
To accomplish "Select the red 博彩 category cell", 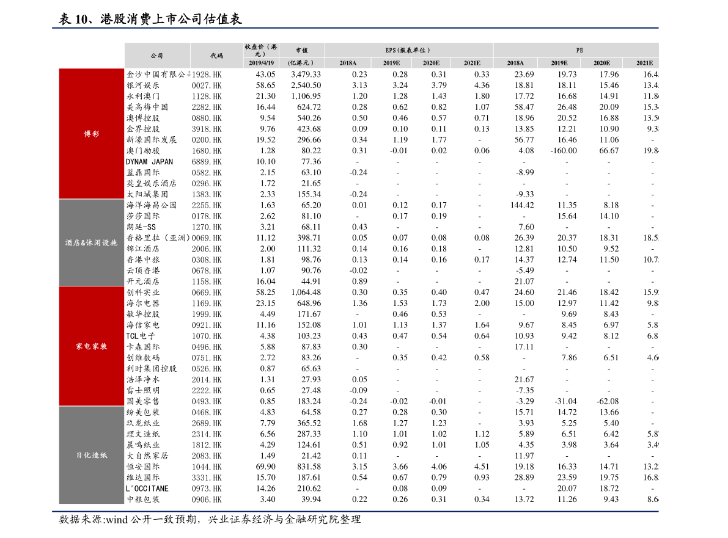I will click(x=91, y=134).
